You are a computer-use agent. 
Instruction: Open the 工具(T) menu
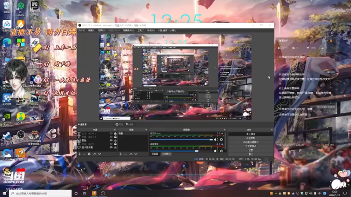tap(141, 30)
